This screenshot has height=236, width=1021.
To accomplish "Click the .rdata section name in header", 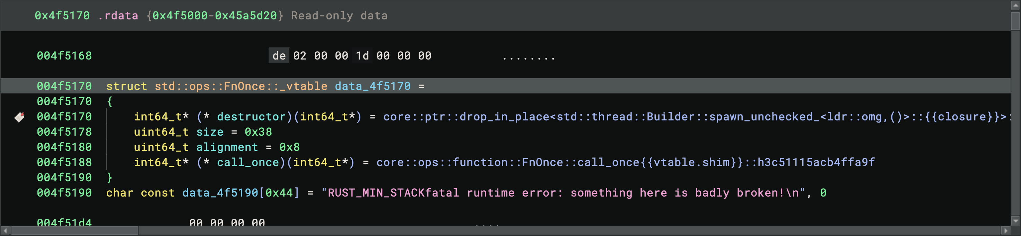I will pyautogui.click(x=118, y=16).
